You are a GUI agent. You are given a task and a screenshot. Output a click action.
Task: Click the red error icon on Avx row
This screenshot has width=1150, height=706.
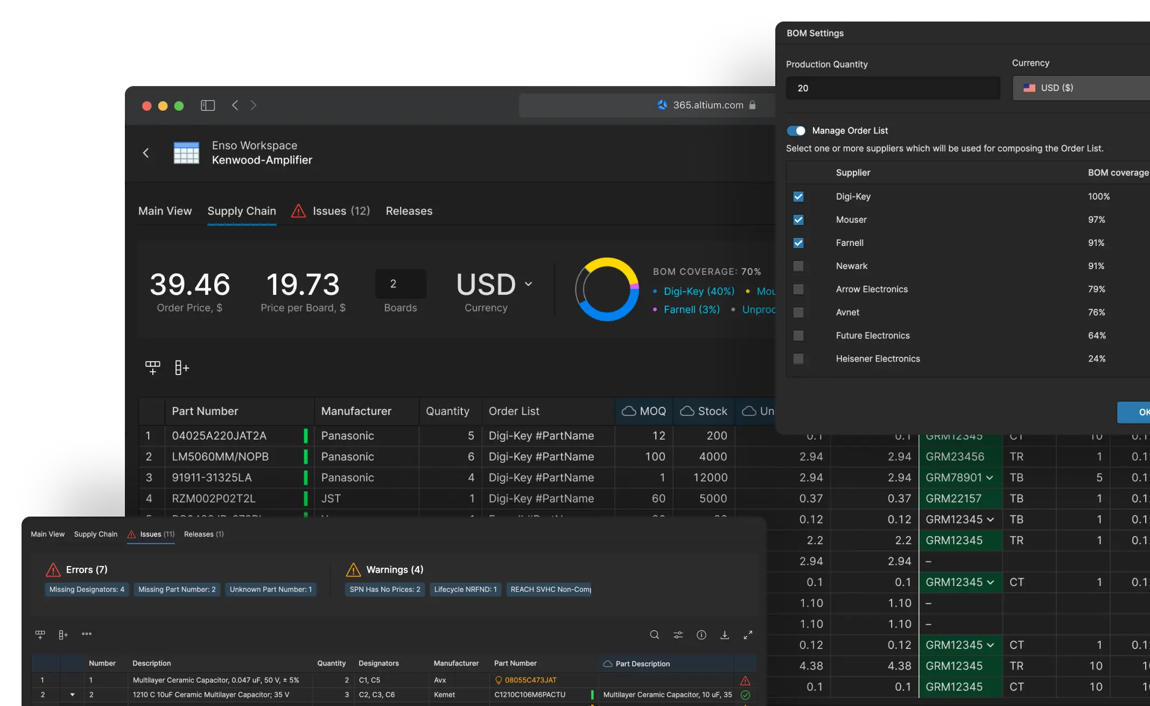(x=745, y=681)
